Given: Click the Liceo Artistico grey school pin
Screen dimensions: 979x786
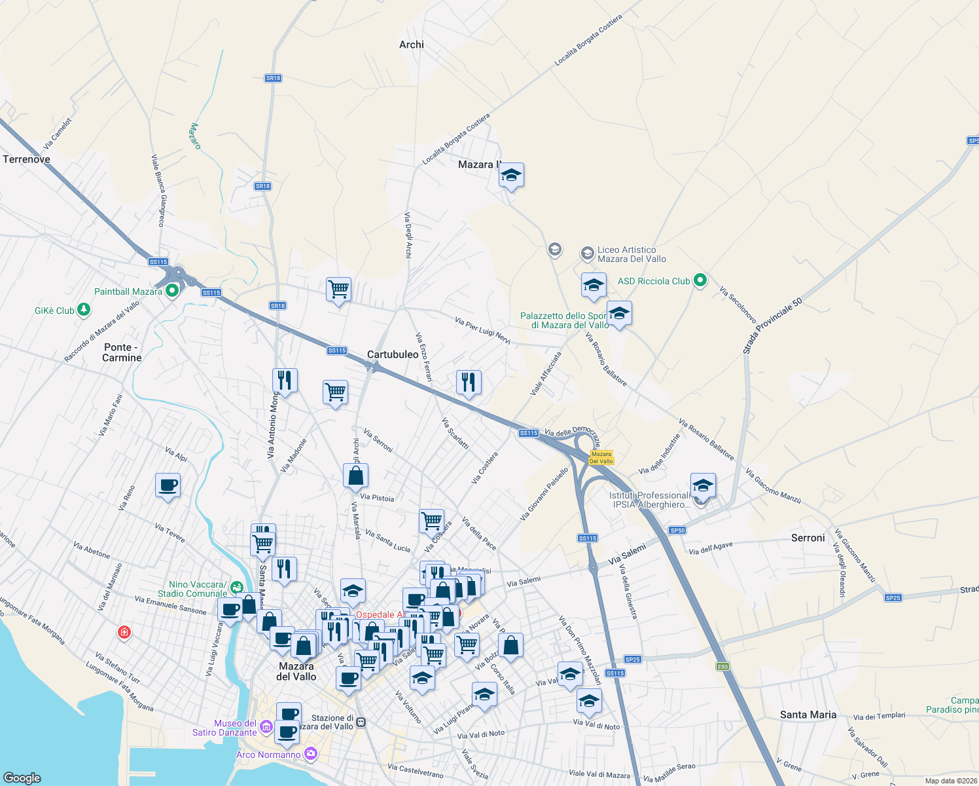Looking at the screenshot, I should point(587,253).
